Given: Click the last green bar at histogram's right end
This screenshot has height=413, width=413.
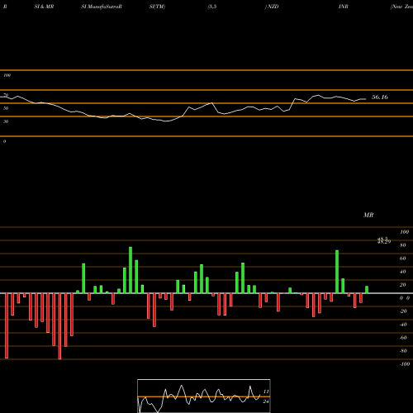Looking at the screenshot, I should tap(367, 290).
